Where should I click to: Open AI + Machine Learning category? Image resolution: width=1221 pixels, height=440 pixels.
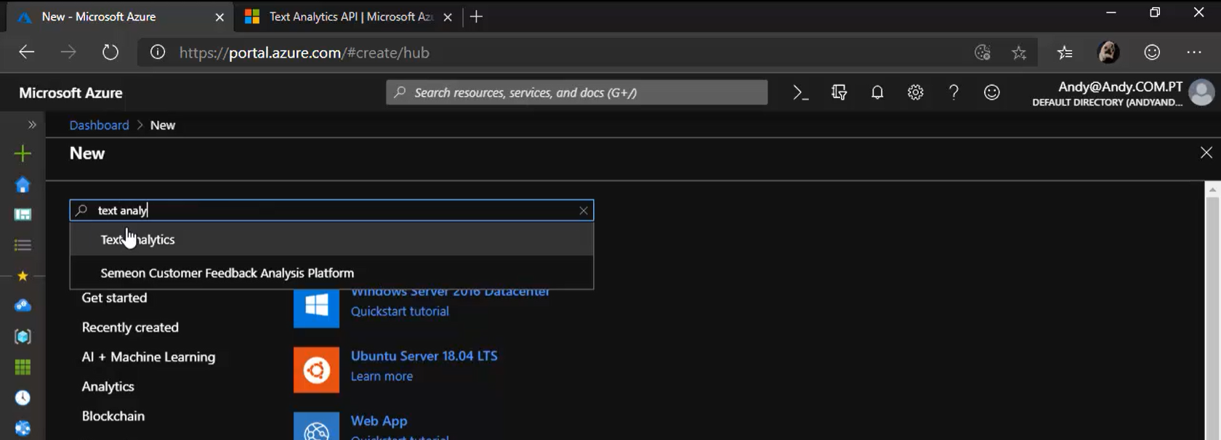coord(148,357)
